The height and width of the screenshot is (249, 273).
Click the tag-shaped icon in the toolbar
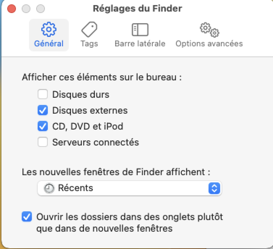point(89,29)
